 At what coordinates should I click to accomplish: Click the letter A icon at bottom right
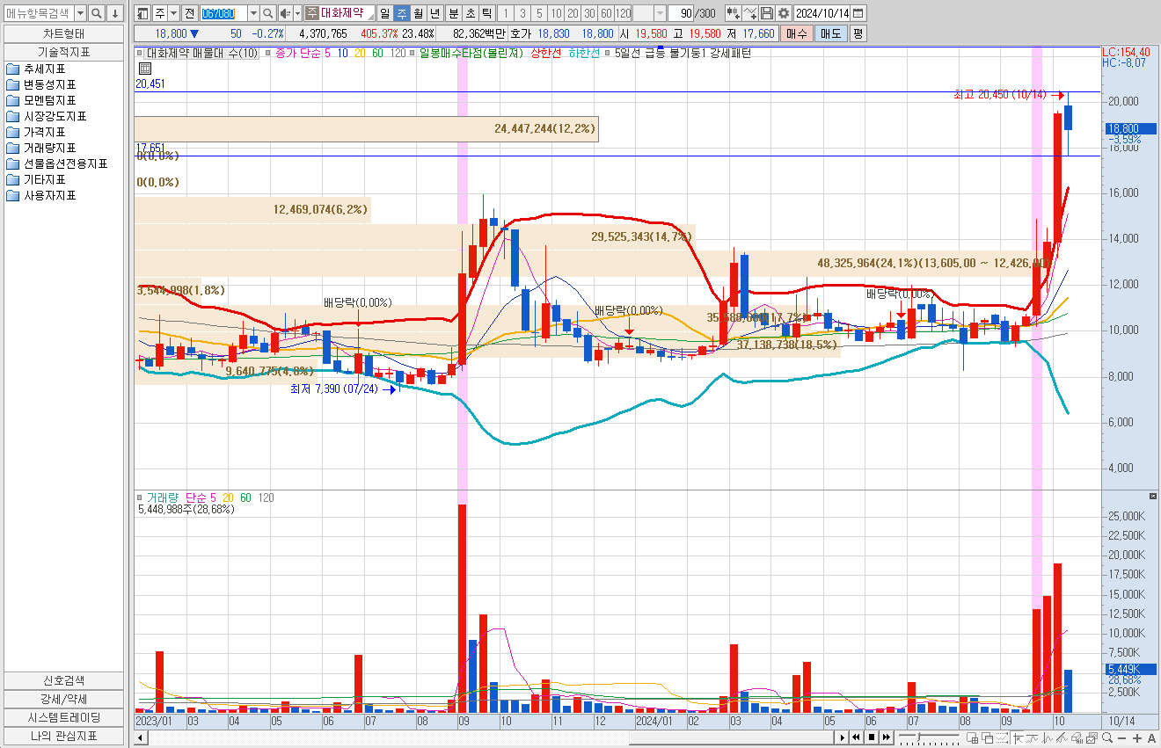[1151, 738]
